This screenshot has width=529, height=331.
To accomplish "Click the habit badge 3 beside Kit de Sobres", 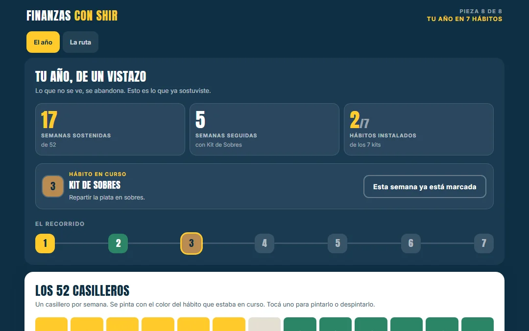I will pyautogui.click(x=52, y=186).
